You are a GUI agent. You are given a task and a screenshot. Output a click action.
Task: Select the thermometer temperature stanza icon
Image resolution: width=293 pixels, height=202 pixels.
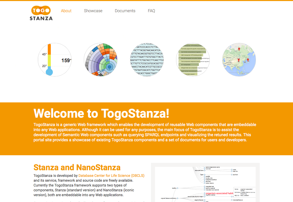(x=55, y=60)
